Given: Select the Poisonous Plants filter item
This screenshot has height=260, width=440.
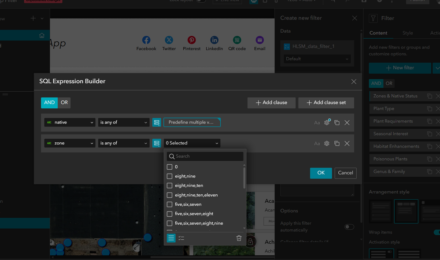Looking at the screenshot, I should [x=390, y=159].
